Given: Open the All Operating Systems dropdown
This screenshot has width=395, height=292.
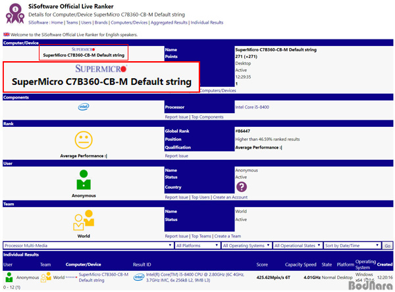Looking at the screenshot, I should [x=246, y=245].
